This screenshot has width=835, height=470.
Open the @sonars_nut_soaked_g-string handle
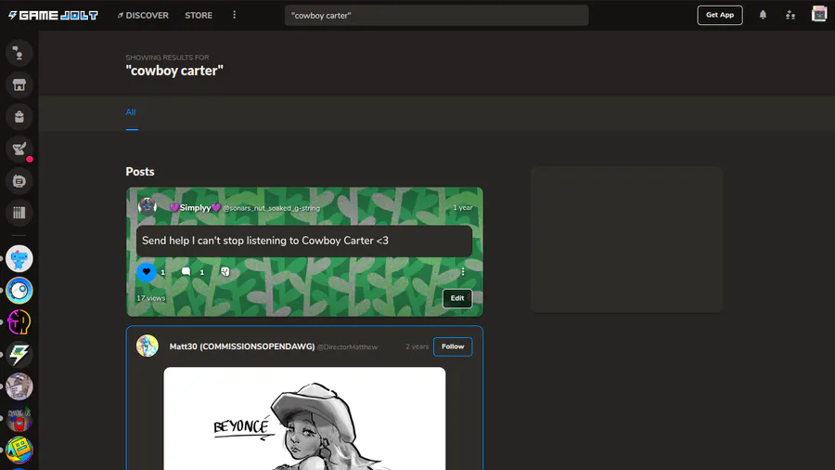tap(271, 208)
